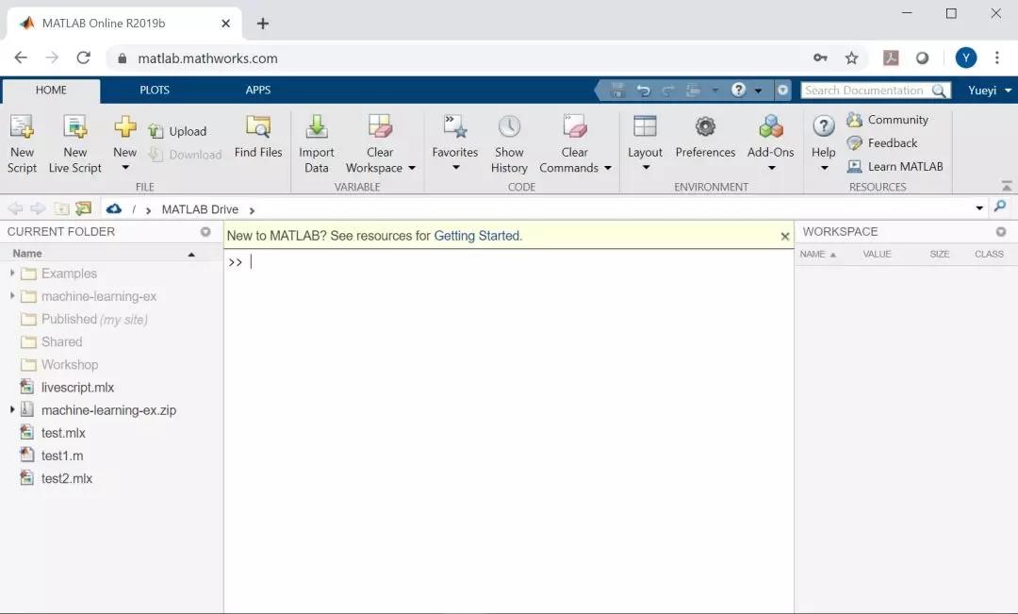Go to parent folder icon

coord(61,208)
